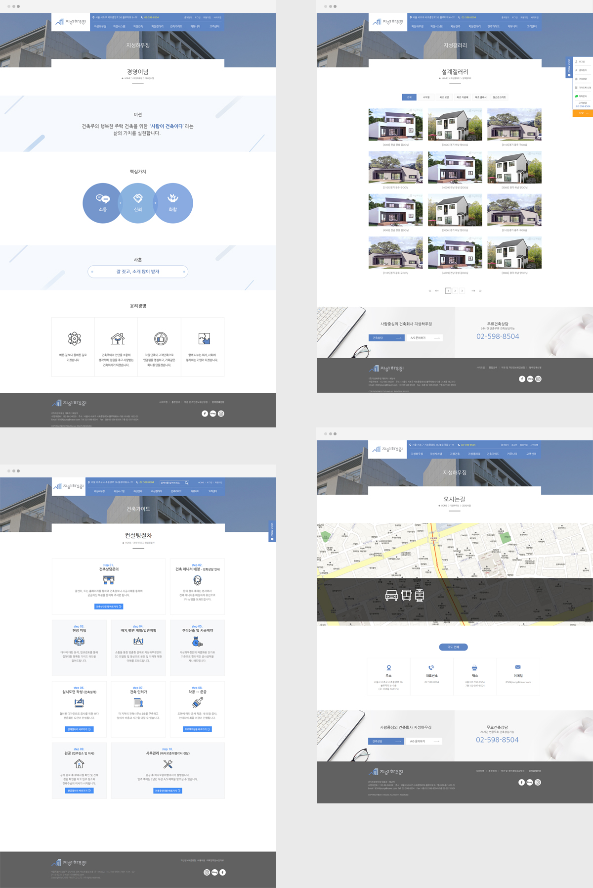Click 건축상담문의 바로가기 button in step 01
Image resolution: width=593 pixels, height=888 pixels.
point(108,607)
